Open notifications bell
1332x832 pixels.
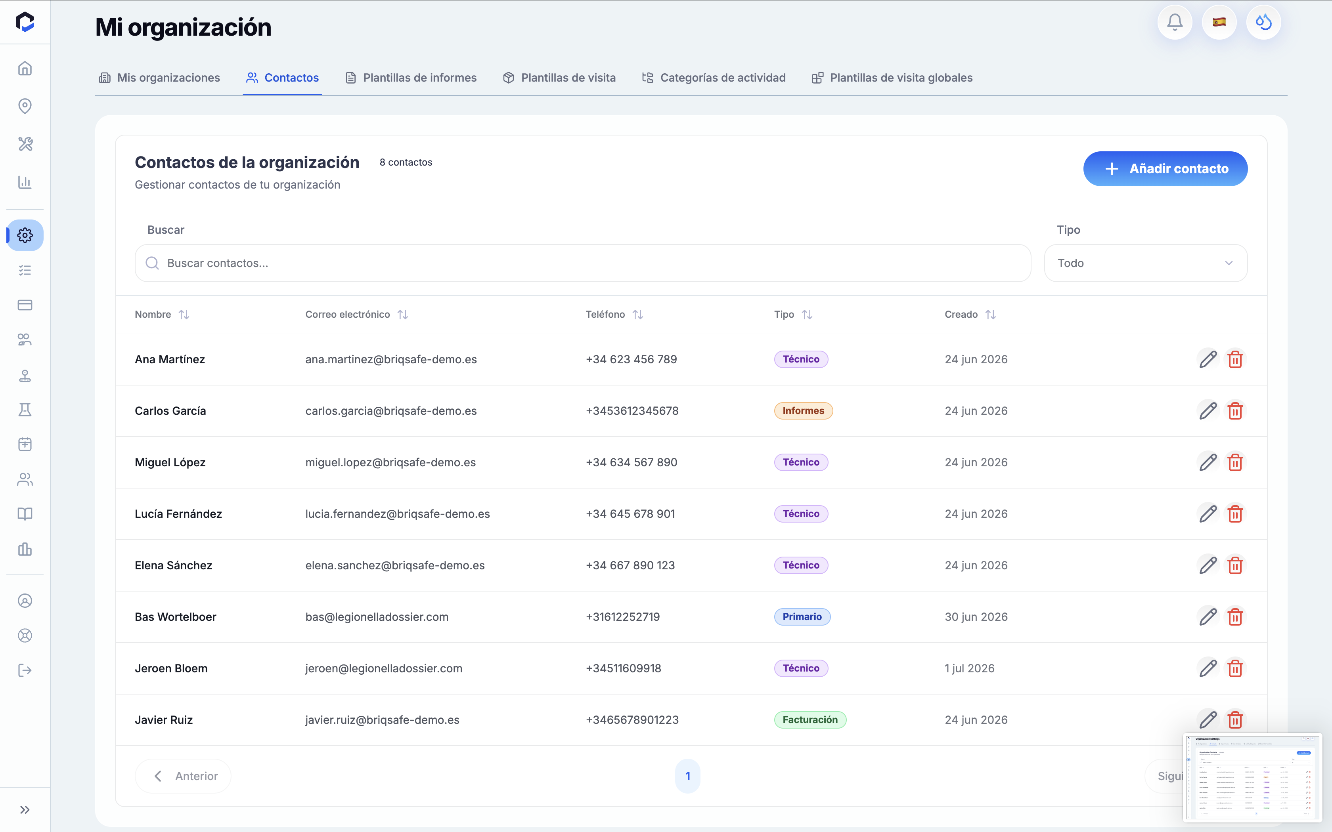pos(1175,23)
